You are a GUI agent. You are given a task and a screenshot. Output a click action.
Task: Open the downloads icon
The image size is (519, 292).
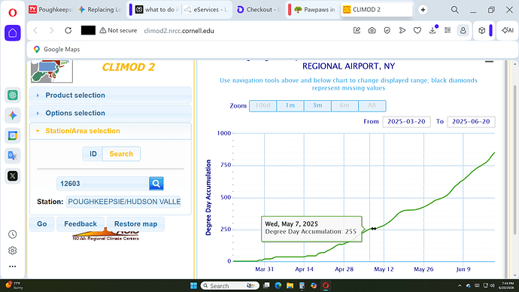click(x=432, y=30)
